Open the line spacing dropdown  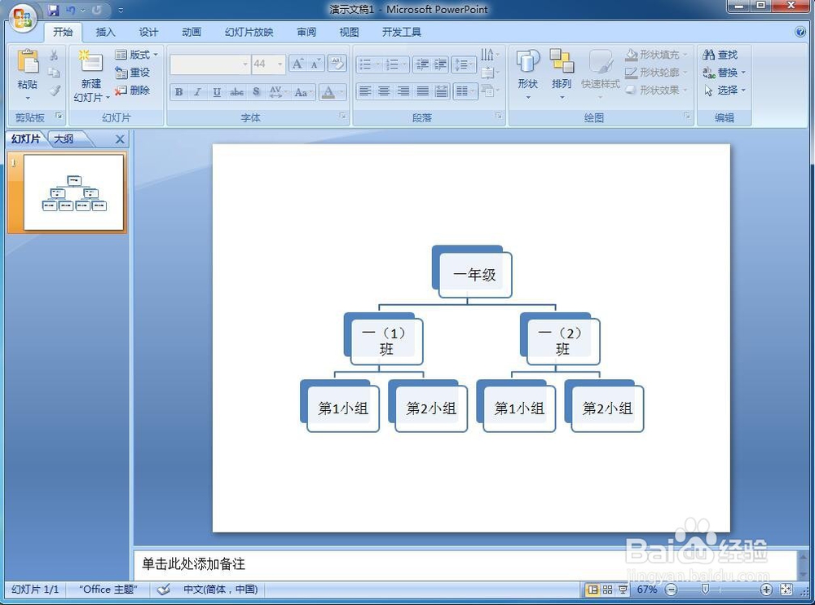click(464, 64)
